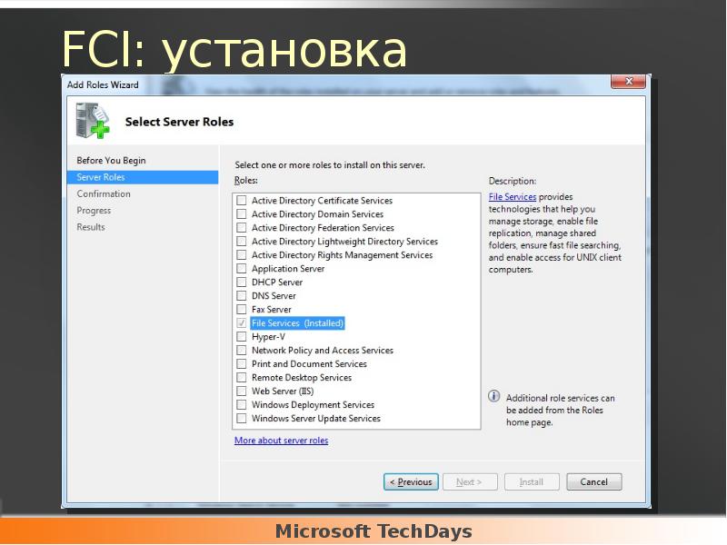Viewport: 727px width, 545px height.
Task: Enable the Print and Document Services role
Action: click(242, 363)
